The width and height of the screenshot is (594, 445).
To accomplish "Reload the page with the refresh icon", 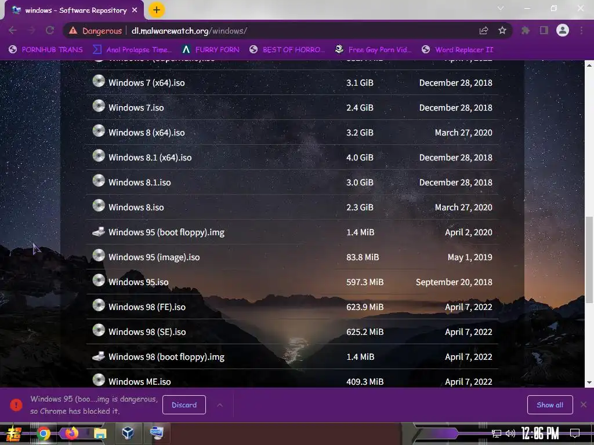I will point(50,30).
